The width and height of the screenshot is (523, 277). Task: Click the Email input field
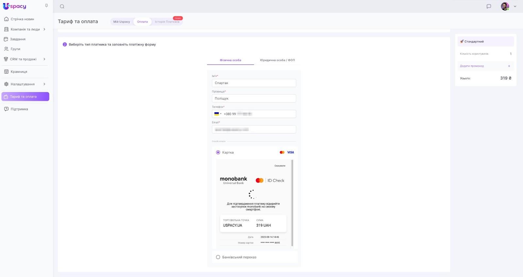[254, 130]
